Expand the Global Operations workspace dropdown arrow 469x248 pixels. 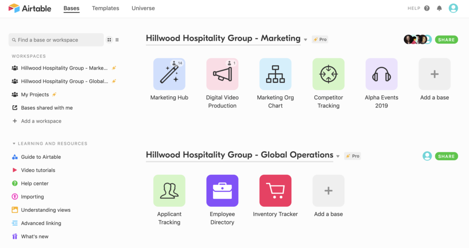pyautogui.click(x=338, y=156)
